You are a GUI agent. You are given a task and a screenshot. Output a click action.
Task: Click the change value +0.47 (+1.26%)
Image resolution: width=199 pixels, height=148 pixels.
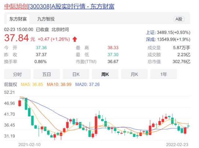point(54,39)
